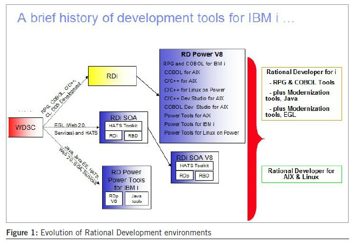Select the yellow RDi box
The height and width of the screenshot is (244, 354).
pos(112,76)
